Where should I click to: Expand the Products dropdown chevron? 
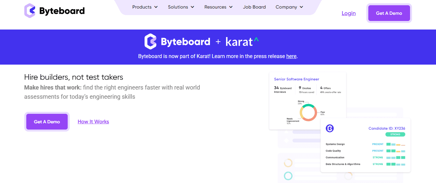pos(156,7)
